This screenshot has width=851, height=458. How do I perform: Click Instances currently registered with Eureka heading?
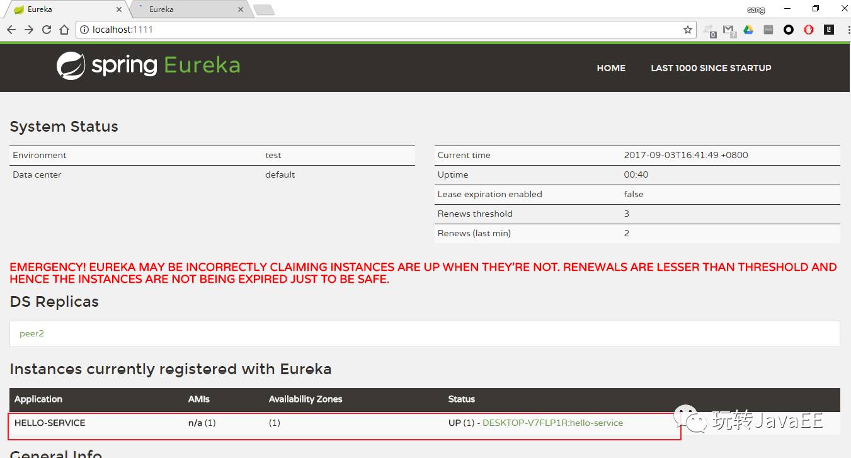coord(171,369)
